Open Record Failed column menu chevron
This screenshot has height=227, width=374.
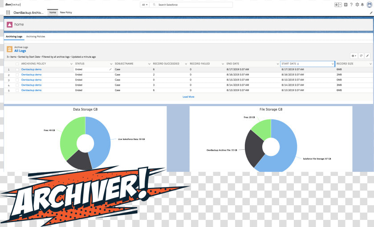pyautogui.click(x=223, y=64)
